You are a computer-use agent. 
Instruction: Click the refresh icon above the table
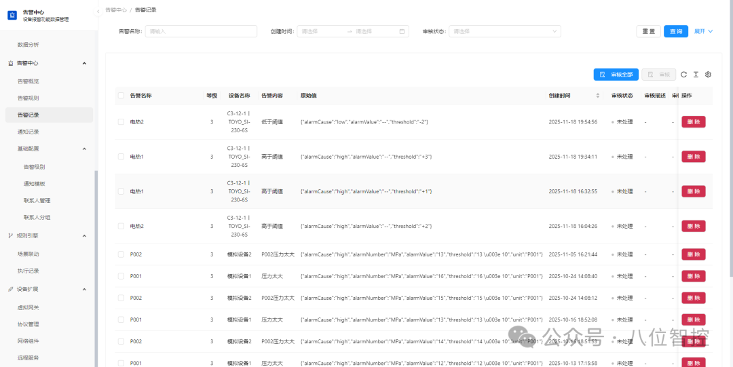click(683, 75)
